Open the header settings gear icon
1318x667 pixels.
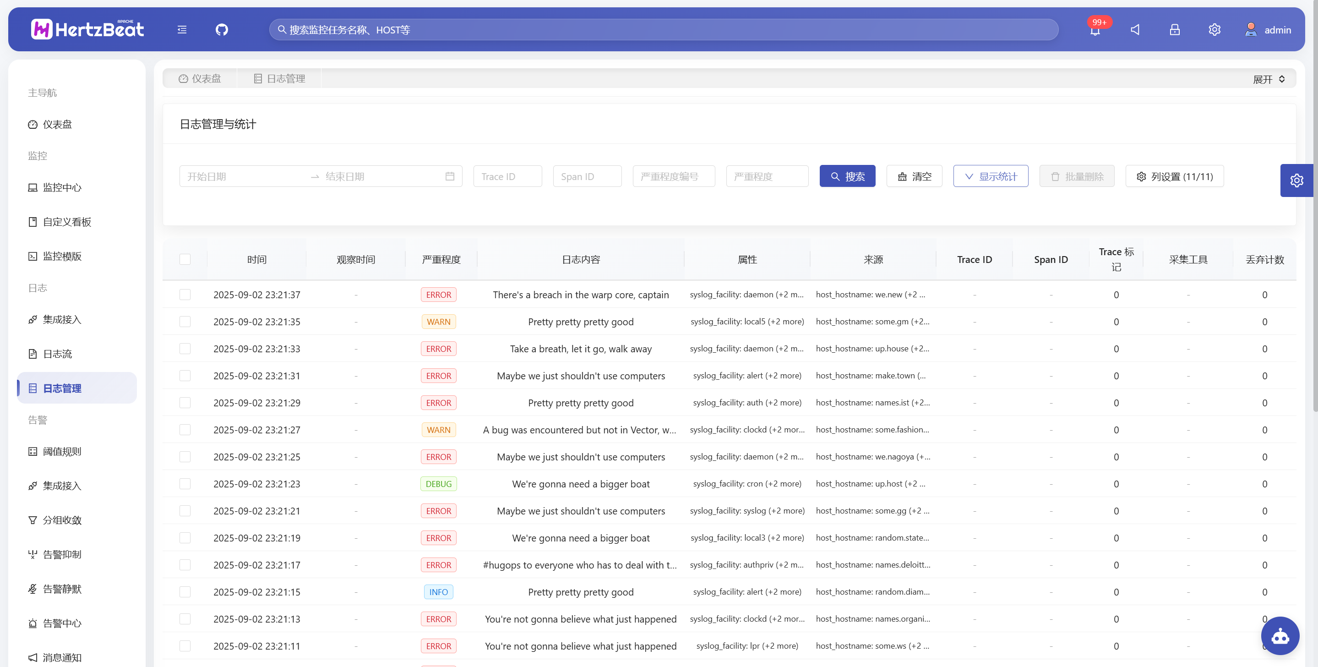click(x=1214, y=30)
